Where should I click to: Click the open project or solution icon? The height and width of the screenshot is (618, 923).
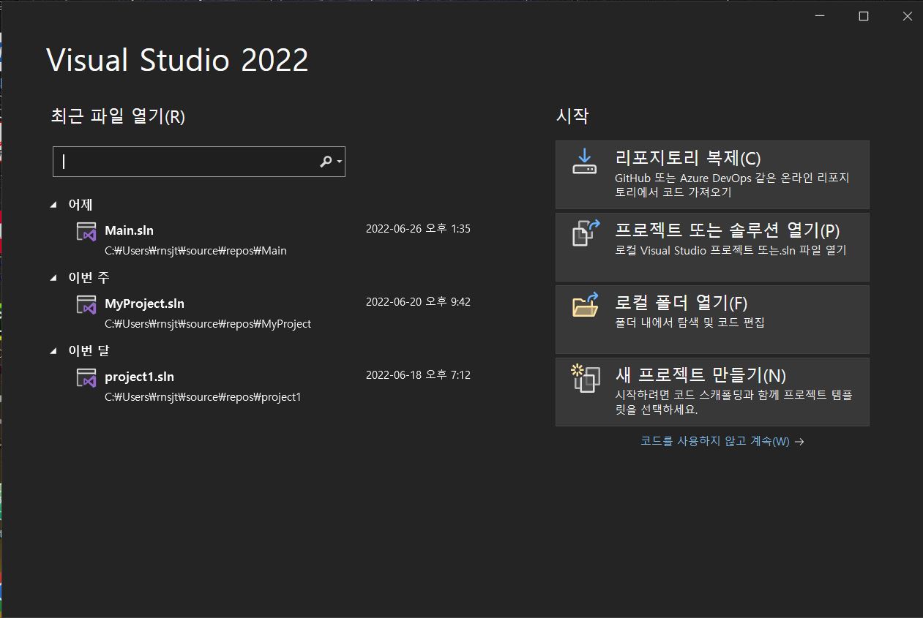click(x=586, y=233)
